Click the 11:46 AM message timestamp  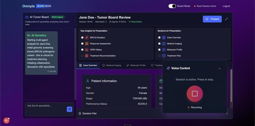tap(52, 71)
